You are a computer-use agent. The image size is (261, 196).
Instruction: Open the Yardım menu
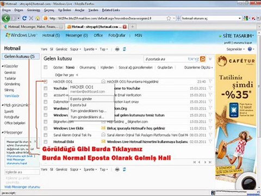click(x=93, y=10)
